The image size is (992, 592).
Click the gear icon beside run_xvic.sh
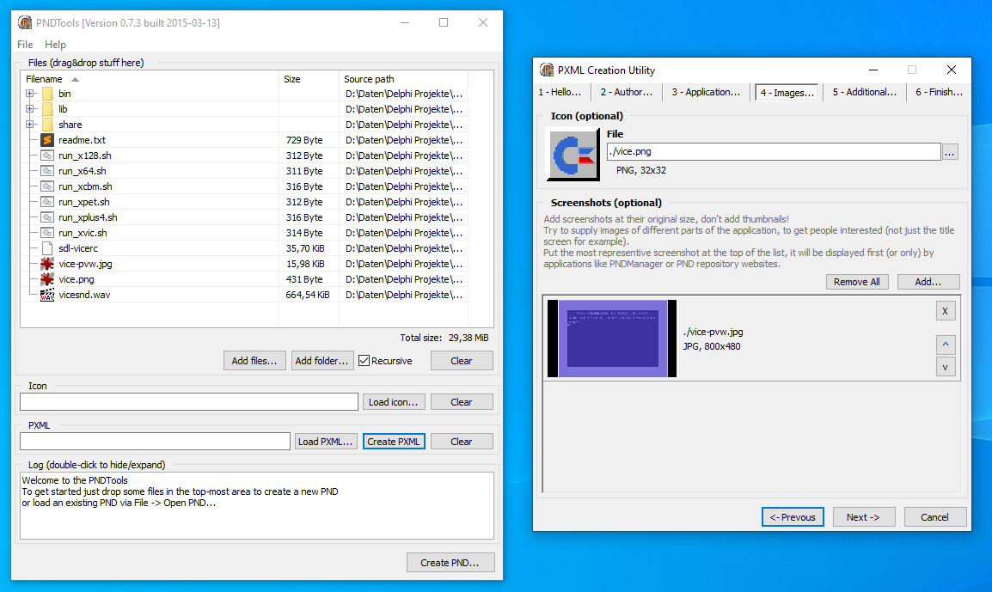pyautogui.click(x=49, y=232)
